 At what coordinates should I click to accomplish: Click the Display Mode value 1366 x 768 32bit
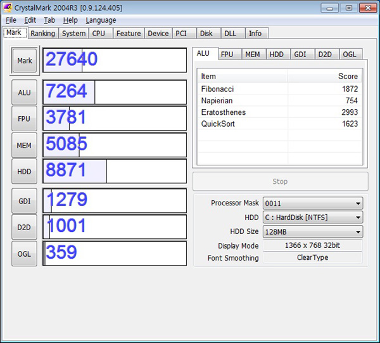coord(313,245)
